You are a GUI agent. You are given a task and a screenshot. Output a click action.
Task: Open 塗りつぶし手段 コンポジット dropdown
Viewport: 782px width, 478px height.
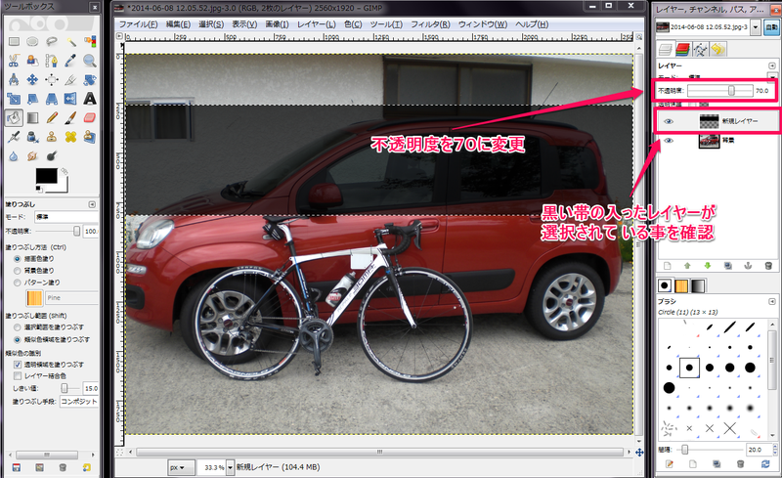[x=79, y=401]
